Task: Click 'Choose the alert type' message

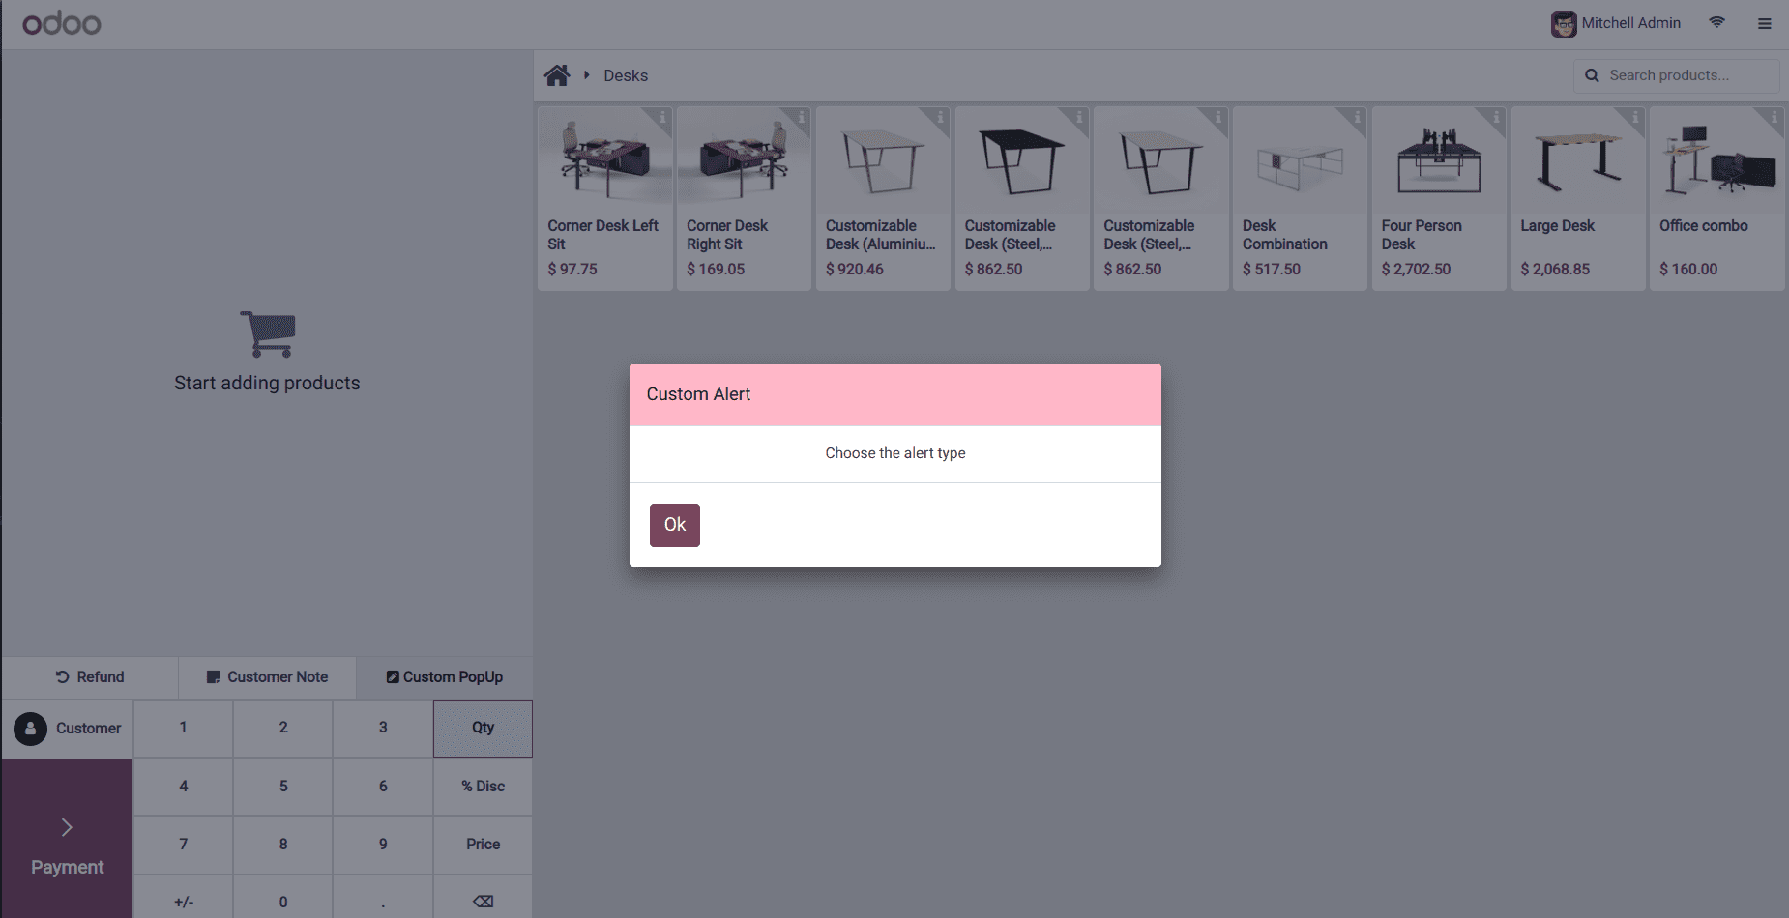Action: click(x=895, y=453)
